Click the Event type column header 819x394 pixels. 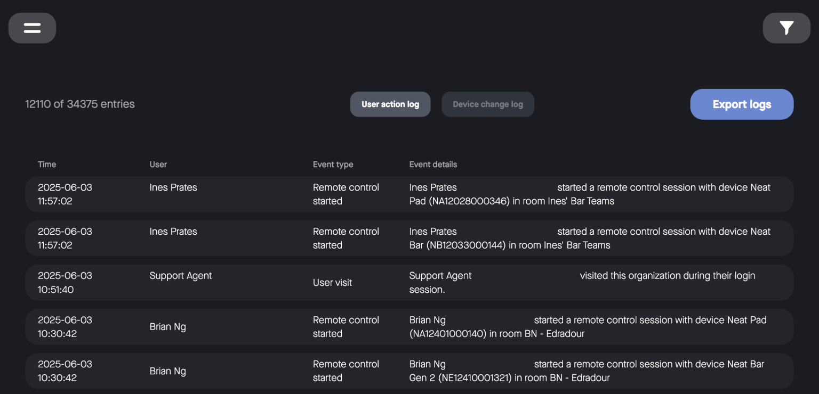coord(333,164)
